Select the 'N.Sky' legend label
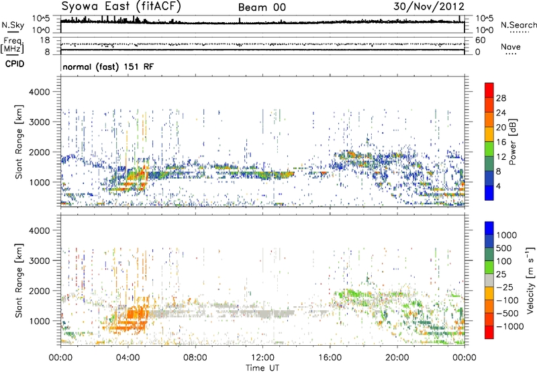The width and height of the screenshot is (537, 372). click(13, 25)
